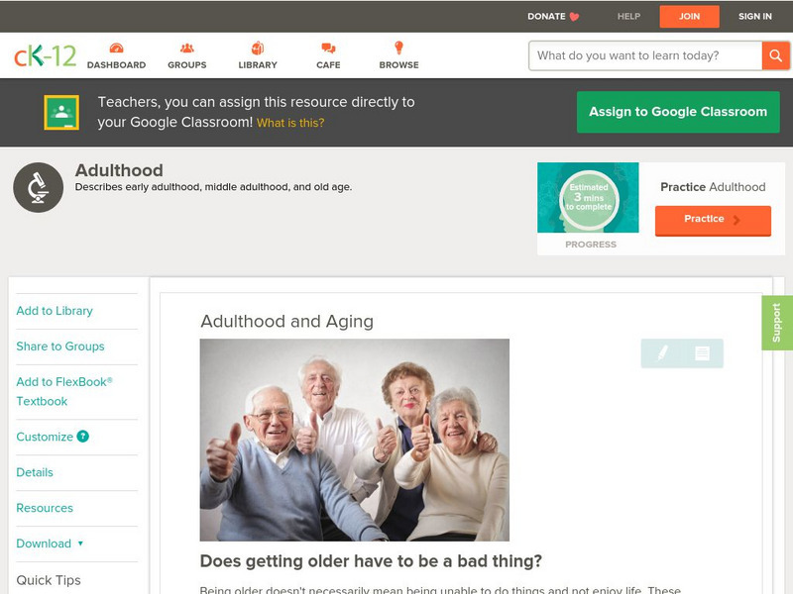Click Sign In in top bar
The width and height of the screenshot is (793, 594).
tap(755, 16)
